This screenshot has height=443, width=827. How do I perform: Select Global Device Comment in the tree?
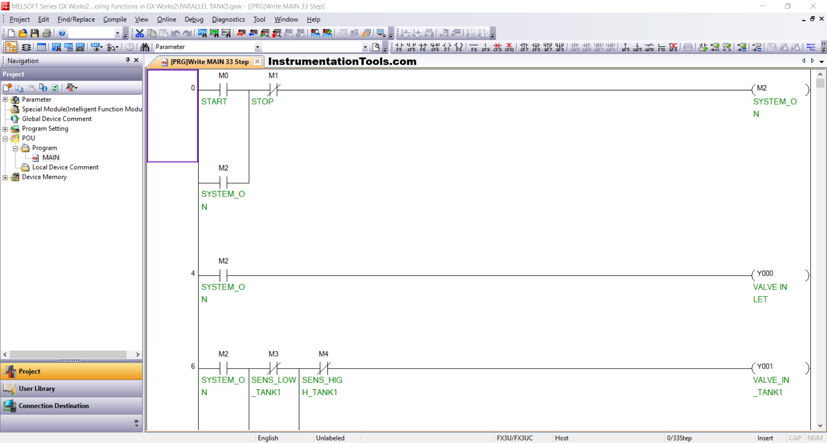[56, 119]
